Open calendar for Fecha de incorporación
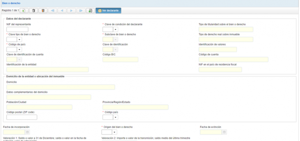Image resolution: width=300 pixels, height=141 pixels. (27, 132)
